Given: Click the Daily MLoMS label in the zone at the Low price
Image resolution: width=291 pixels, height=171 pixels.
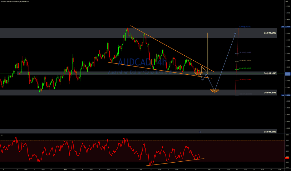Looking at the screenshot, I should tap(270, 93).
